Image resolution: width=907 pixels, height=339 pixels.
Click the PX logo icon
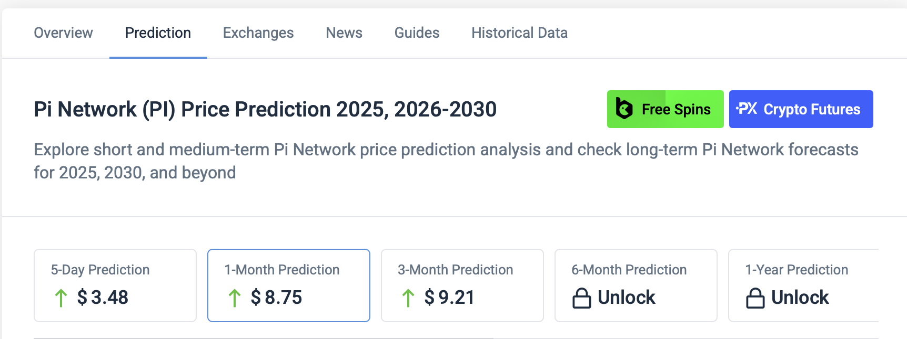click(x=747, y=109)
